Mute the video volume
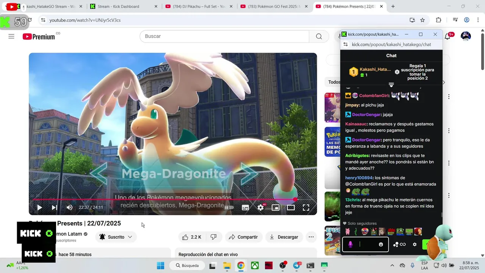The width and height of the screenshot is (485, 273). pyautogui.click(x=69, y=207)
